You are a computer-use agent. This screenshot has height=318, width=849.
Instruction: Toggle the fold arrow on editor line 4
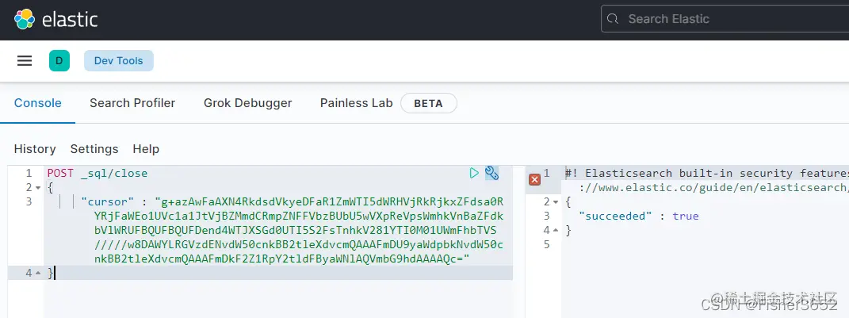click(38, 274)
